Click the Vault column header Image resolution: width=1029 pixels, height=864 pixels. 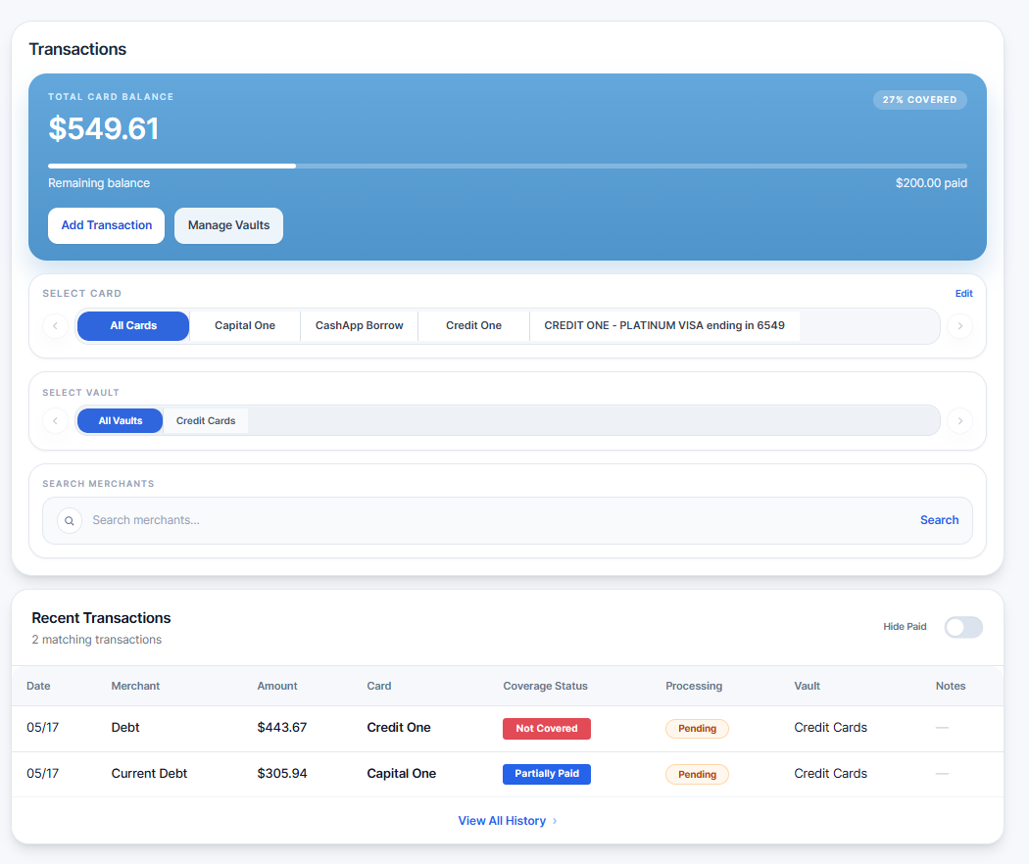pos(807,687)
